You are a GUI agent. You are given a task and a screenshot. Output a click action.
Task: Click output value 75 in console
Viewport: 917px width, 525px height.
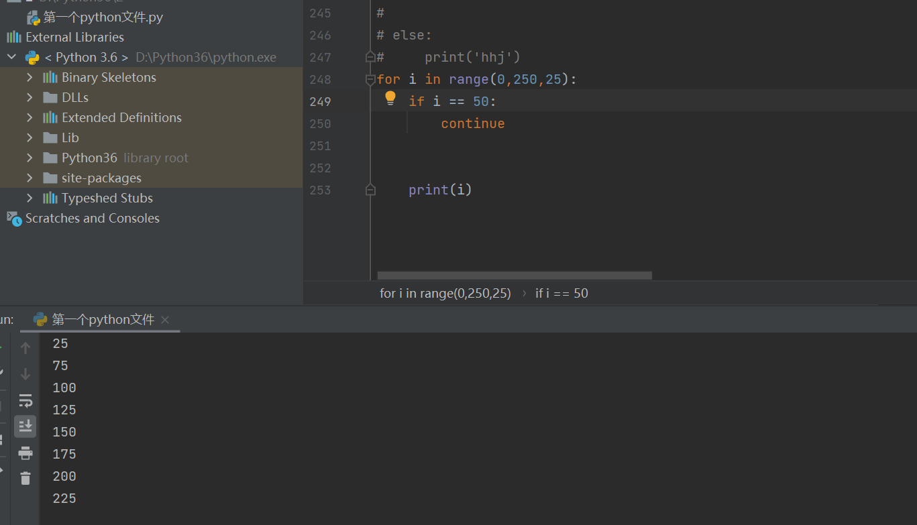click(x=60, y=365)
